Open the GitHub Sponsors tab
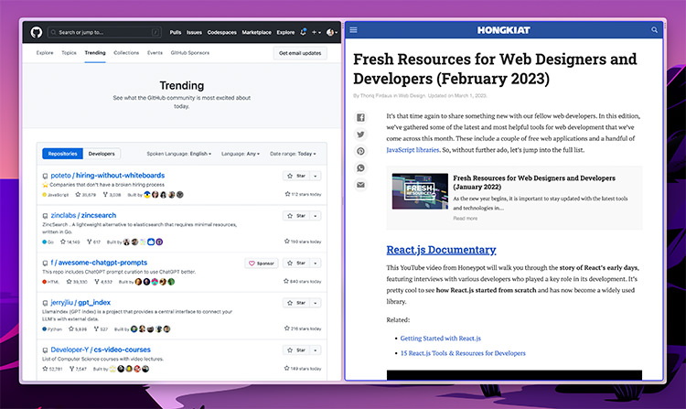The width and height of the screenshot is (686, 409). tap(190, 53)
